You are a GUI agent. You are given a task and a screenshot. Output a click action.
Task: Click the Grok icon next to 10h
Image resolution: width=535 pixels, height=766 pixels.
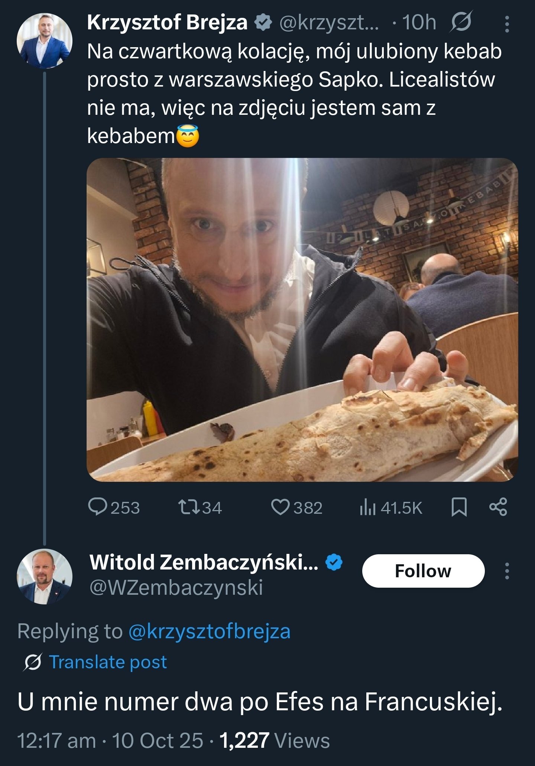click(x=461, y=22)
